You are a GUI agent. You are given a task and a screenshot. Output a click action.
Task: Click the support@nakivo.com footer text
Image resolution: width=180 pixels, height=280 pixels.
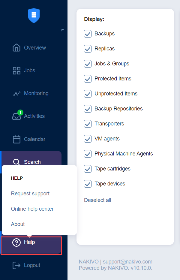(x=127, y=262)
